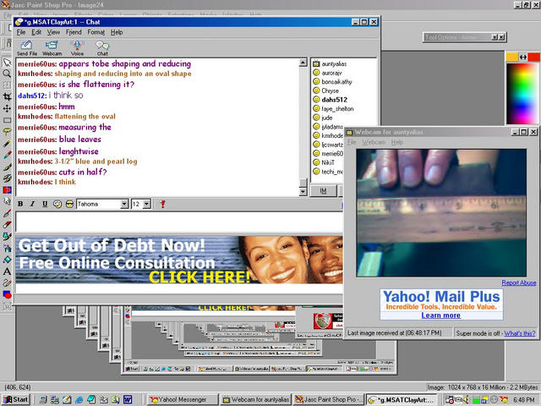
Task: Click the text color palette icon
Action: [57, 204]
